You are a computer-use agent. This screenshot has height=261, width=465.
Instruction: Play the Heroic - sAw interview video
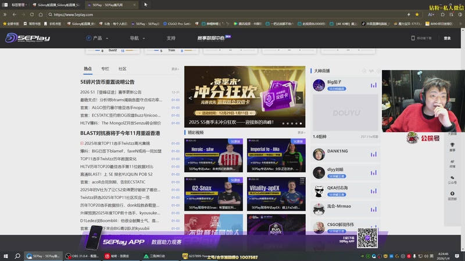click(x=213, y=155)
